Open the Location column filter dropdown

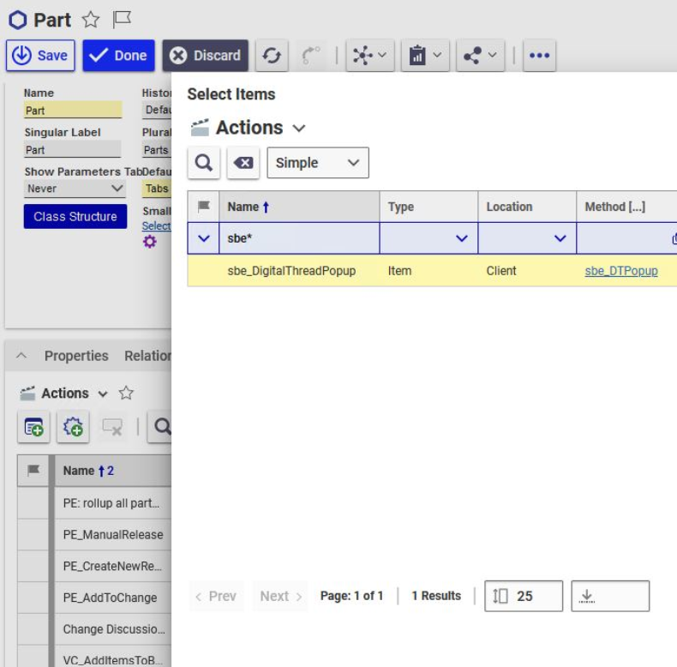click(560, 239)
